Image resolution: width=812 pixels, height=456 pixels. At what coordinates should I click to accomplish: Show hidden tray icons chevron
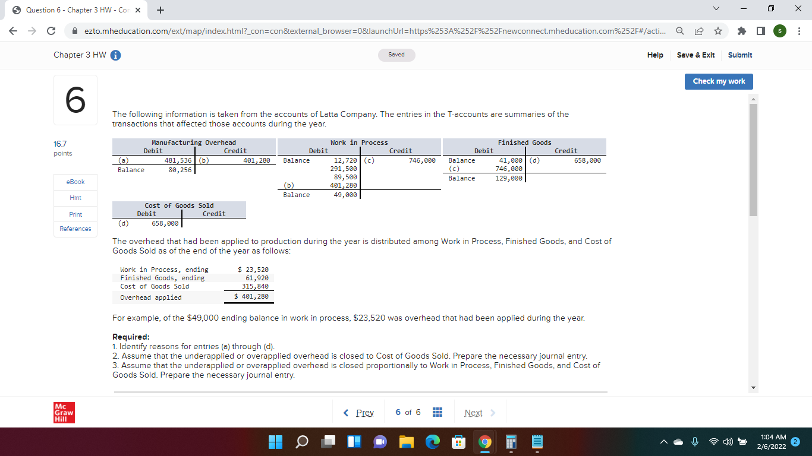click(x=663, y=442)
